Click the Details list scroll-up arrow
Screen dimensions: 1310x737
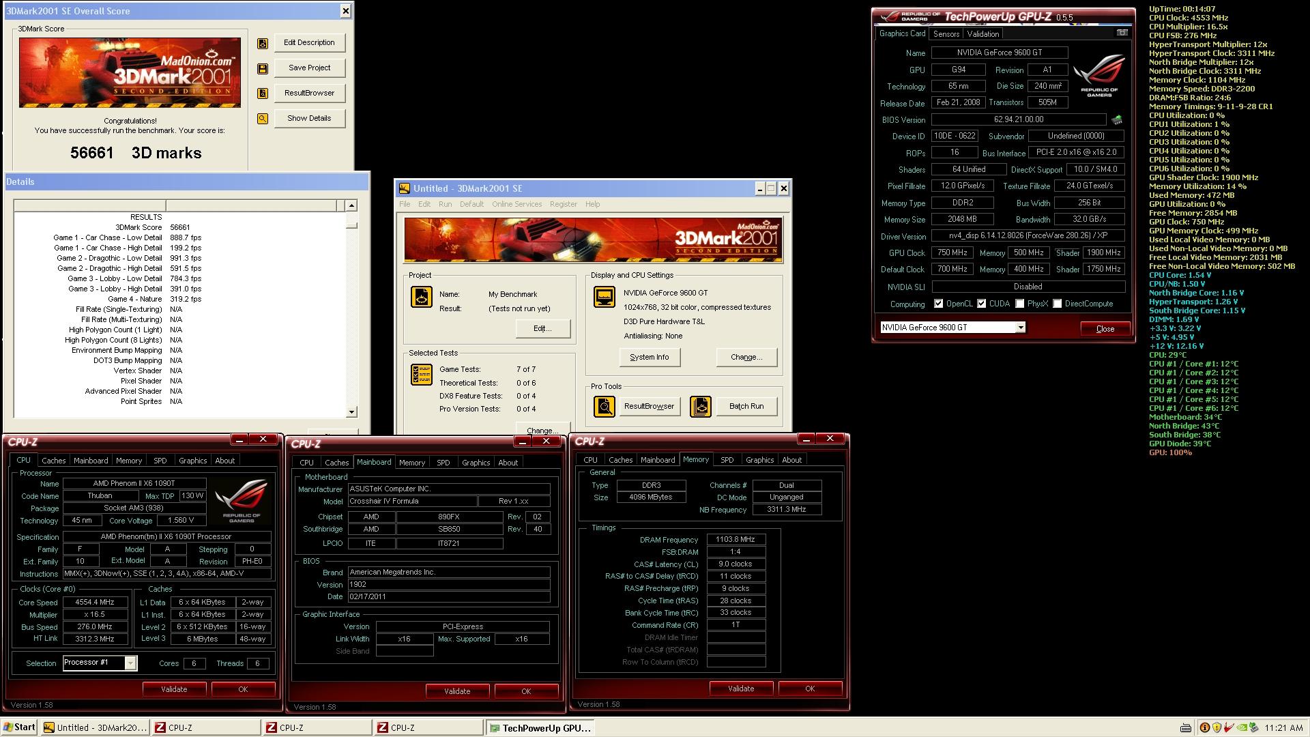click(x=351, y=205)
